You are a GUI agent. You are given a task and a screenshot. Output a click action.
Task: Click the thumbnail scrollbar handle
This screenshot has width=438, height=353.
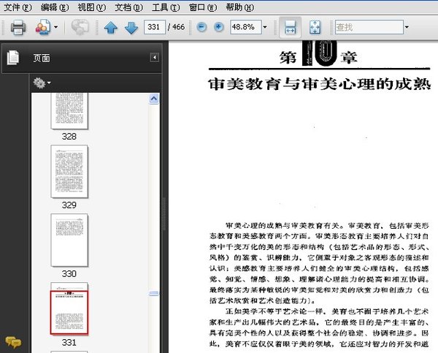(154, 293)
